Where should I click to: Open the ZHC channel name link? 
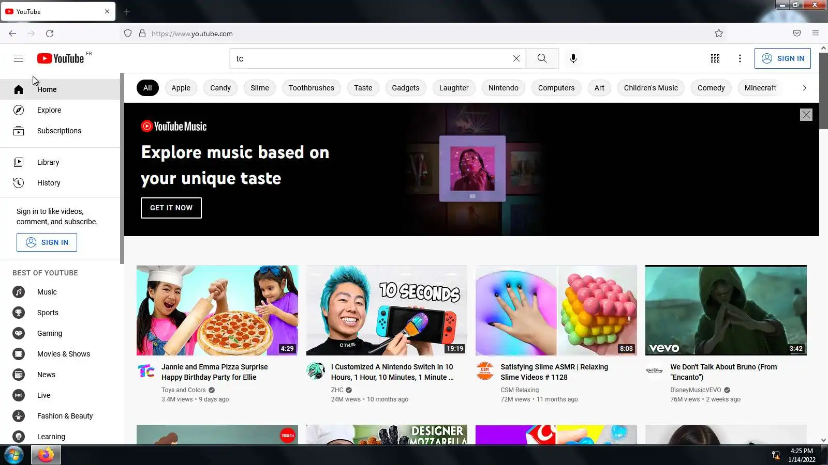click(x=337, y=390)
